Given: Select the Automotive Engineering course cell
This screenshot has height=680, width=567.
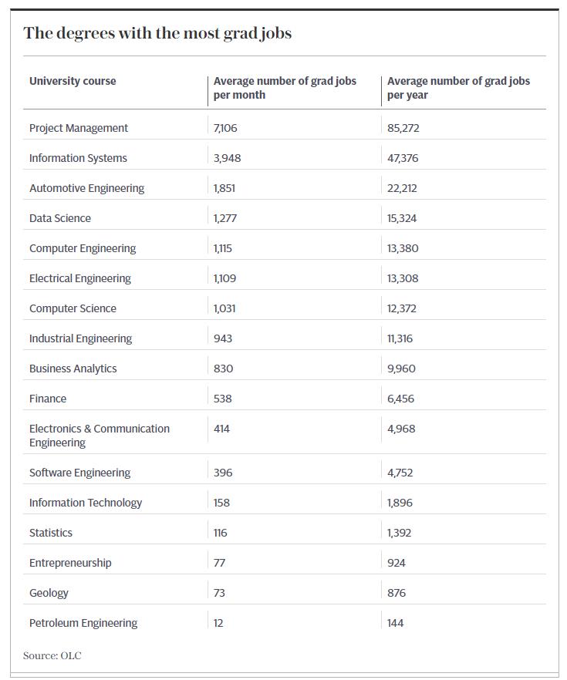Looking at the screenshot, I should [x=86, y=188].
